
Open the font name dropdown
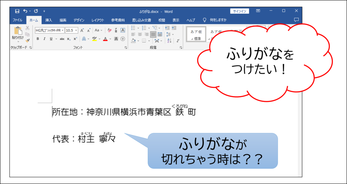tap(62, 30)
